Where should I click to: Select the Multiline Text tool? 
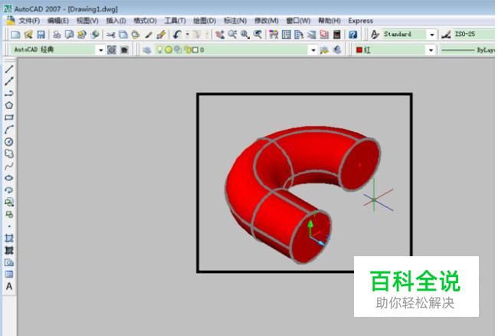tap(9, 286)
